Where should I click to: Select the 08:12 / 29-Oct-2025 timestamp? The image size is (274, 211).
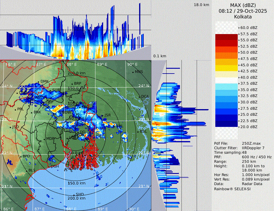coord(243,11)
